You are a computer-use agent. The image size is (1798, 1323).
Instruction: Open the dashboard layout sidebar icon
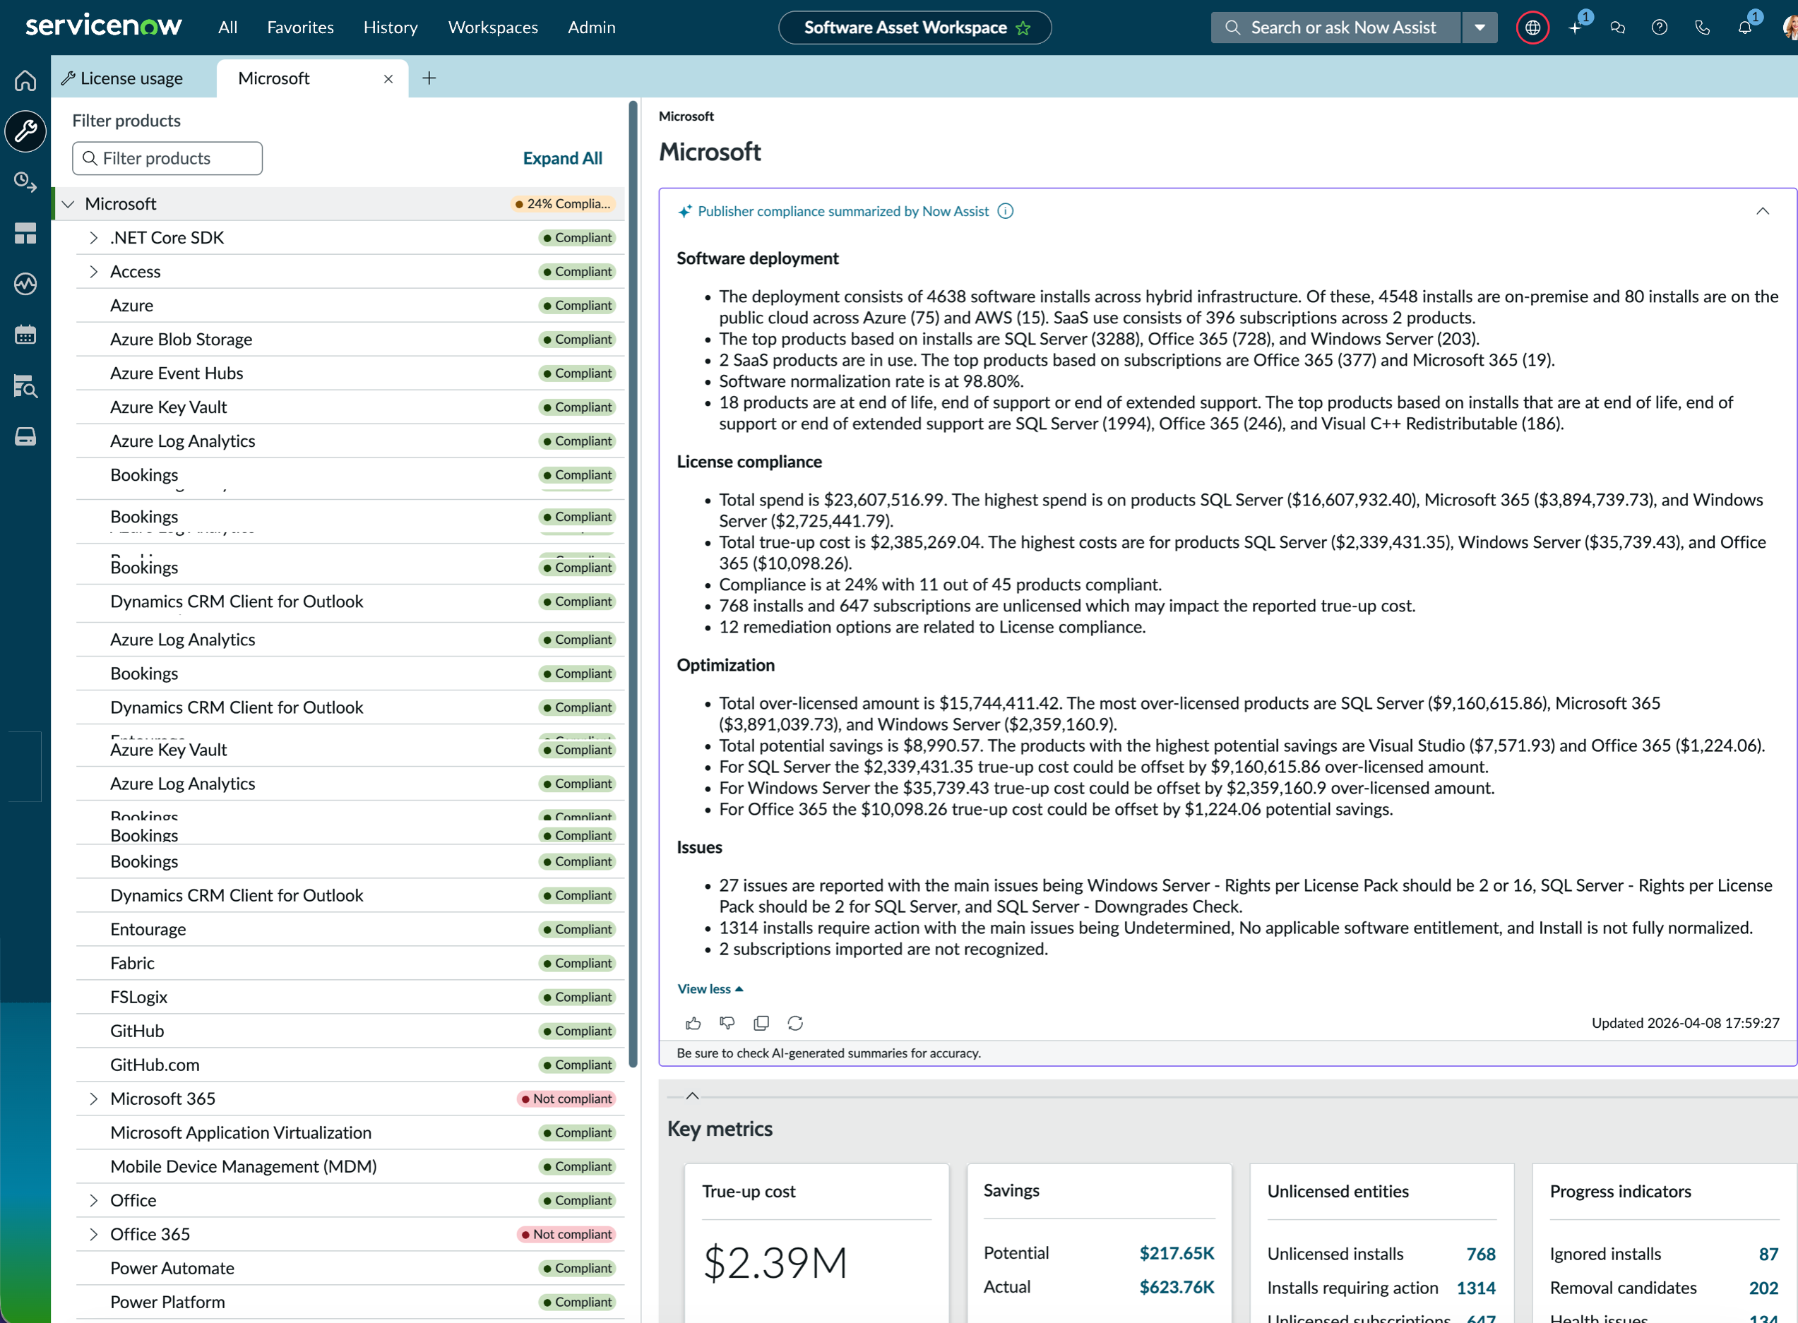25,233
